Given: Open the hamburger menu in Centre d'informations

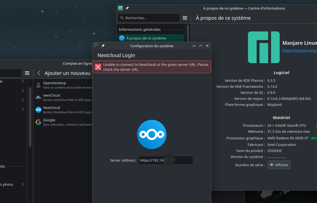Looking at the screenshot, I should click(x=185, y=18).
